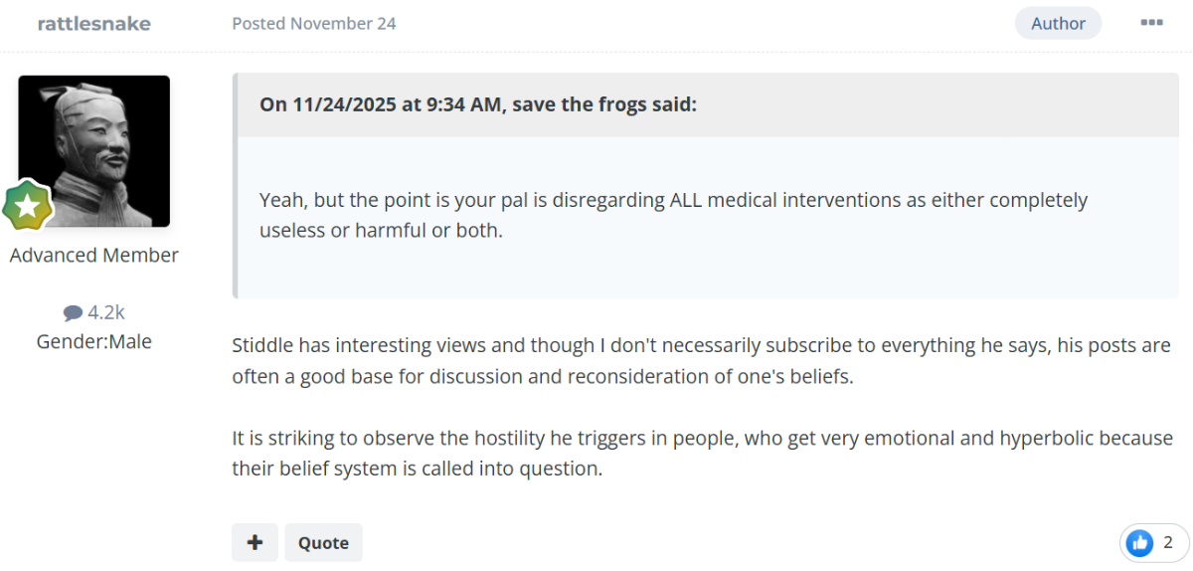Click the plus multiquote button
This screenshot has height=571, width=1193.
click(256, 542)
